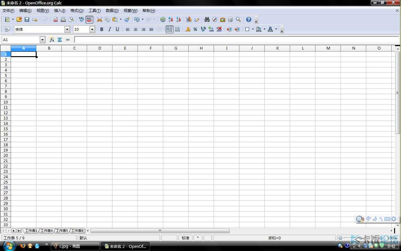Insert chart icon
This screenshot has width=401, height=251.
(x=189, y=19)
